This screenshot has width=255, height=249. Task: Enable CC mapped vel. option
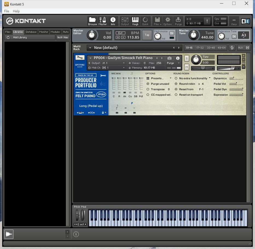[148, 95]
